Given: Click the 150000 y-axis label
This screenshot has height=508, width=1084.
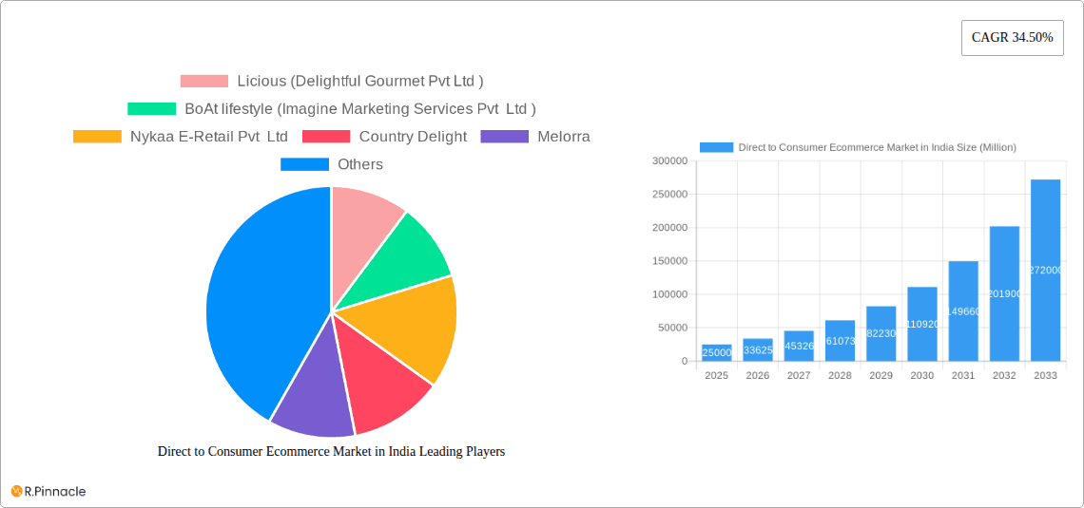Looking at the screenshot, I should pyautogui.click(x=670, y=261).
